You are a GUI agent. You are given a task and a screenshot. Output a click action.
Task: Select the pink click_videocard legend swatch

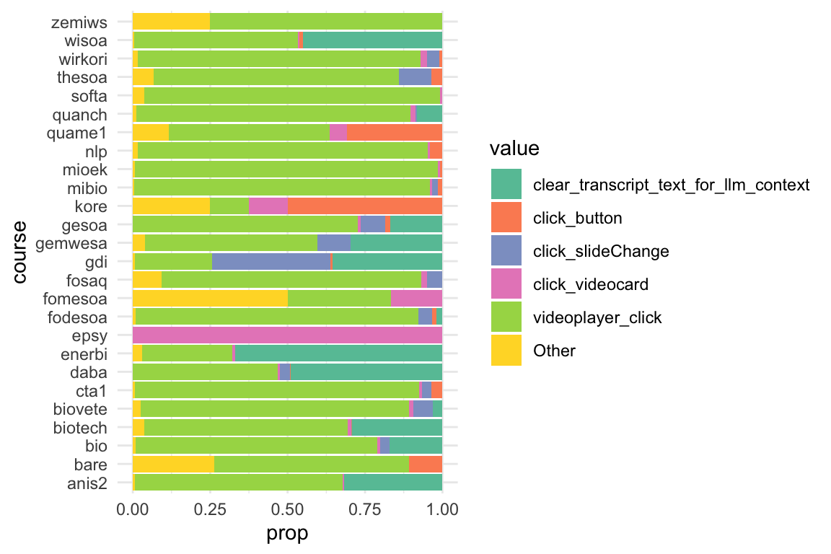point(506,284)
